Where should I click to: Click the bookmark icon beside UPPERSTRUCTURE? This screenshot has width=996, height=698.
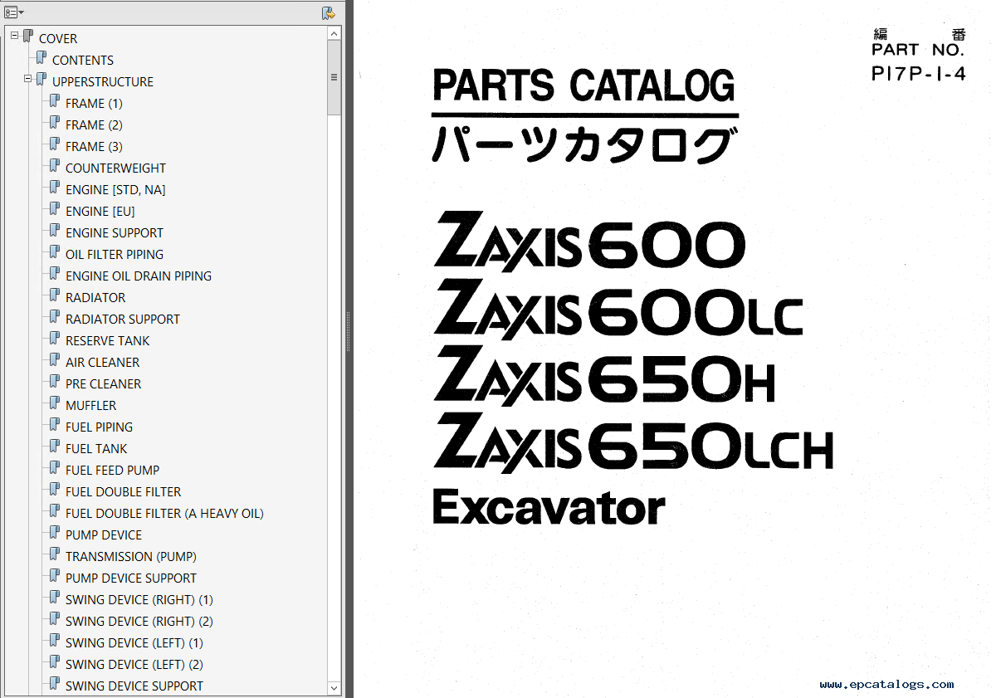pos(41,81)
